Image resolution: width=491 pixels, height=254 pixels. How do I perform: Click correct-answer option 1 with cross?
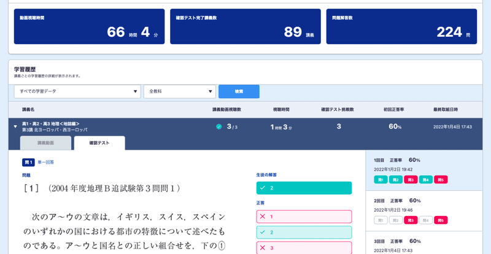point(304,217)
